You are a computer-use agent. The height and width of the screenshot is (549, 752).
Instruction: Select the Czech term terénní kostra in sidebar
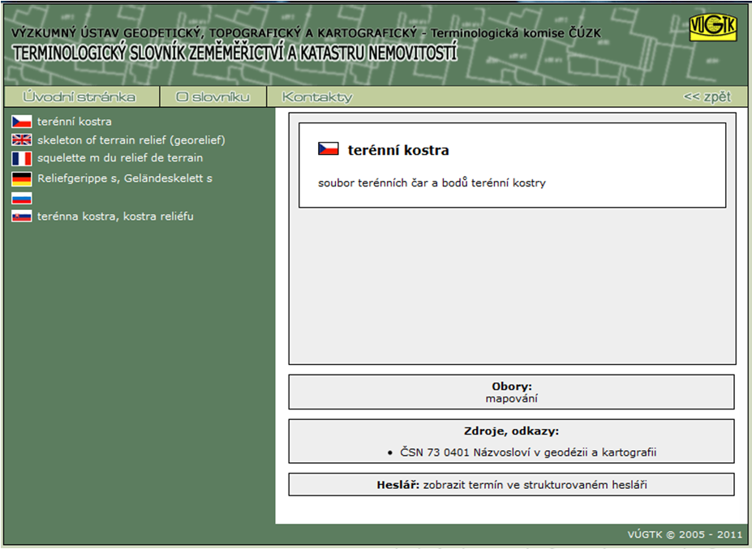pyautogui.click(x=75, y=122)
